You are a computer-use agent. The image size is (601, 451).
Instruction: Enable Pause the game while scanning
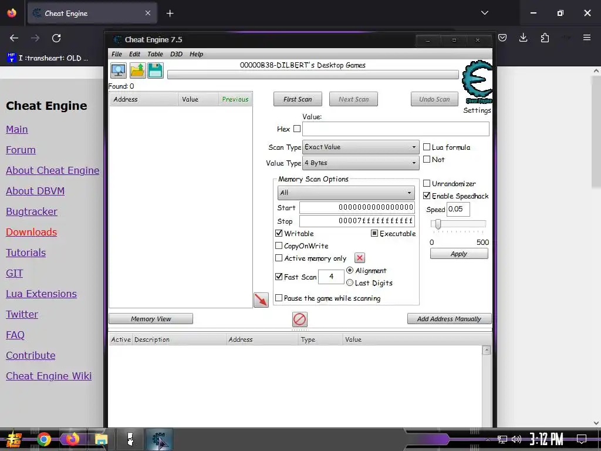pos(279,298)
